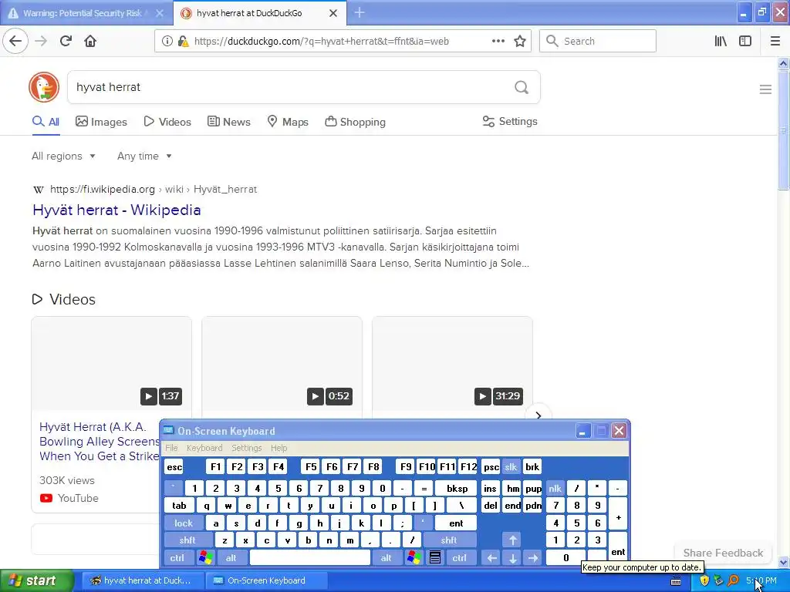Image resolution: width=790 pixels, height=592 pixels.
Task: Open Keyboard menu in On-Screen Keyboard
Action: coord(204,448)
